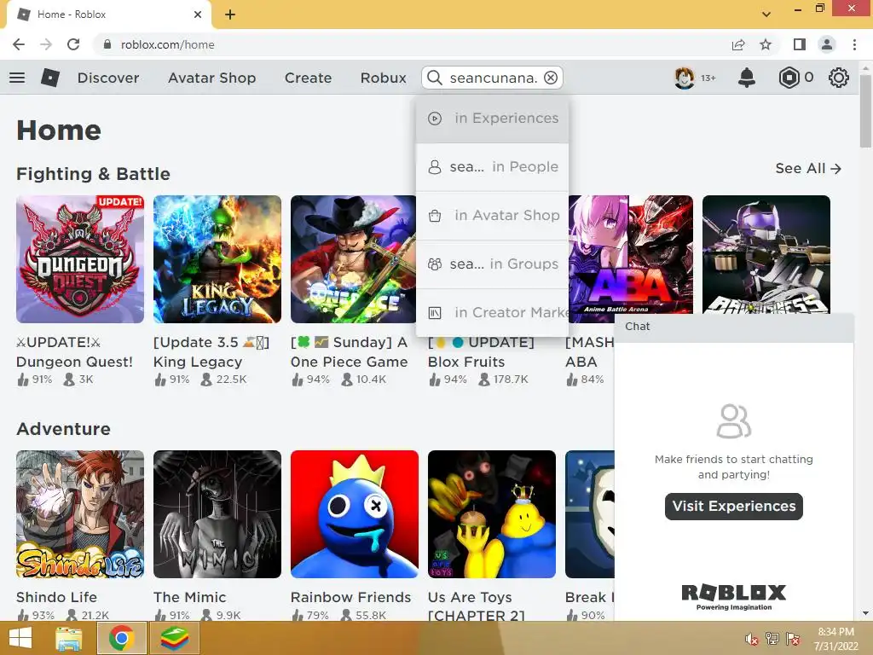Click the page vertical scrollbar
Image resolution: width=873 pixels, height=655 pixels.
point(866,112)
